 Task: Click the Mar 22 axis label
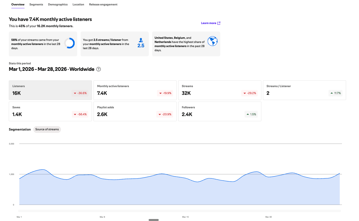[x=269, y=217]
